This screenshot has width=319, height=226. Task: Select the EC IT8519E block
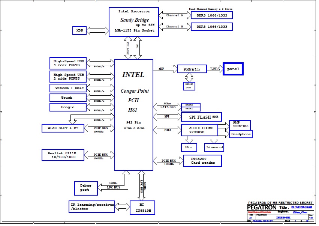point(142,208)
